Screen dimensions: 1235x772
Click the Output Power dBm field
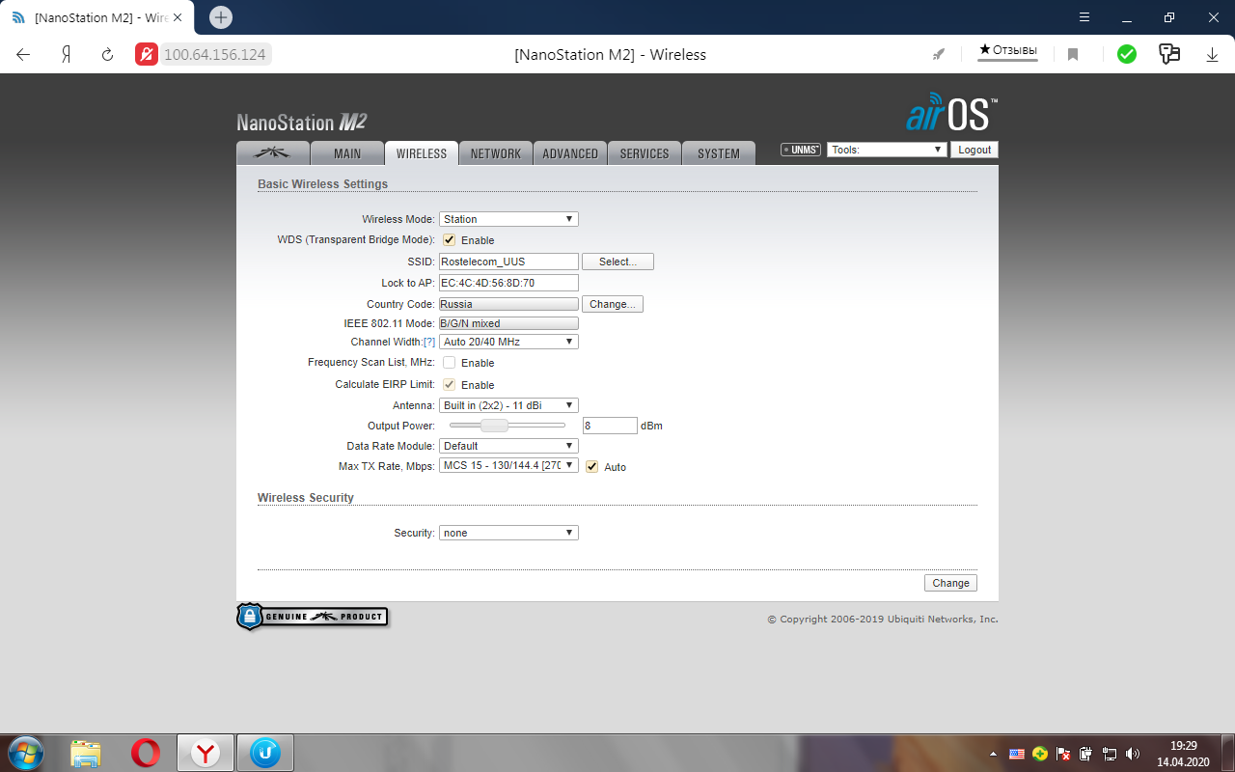coord(610,426)
